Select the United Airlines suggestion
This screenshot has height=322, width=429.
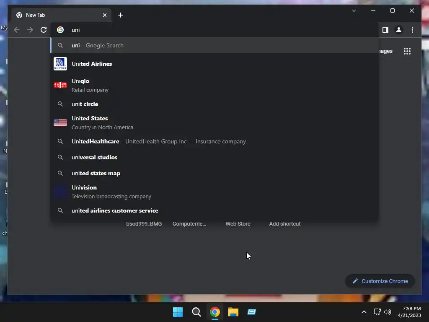(x=214, y=64)
